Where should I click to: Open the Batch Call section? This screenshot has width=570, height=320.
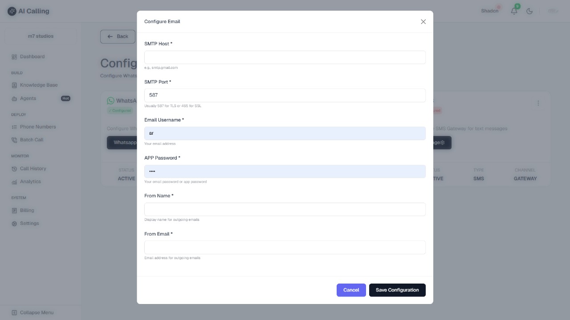click(31, 140)
